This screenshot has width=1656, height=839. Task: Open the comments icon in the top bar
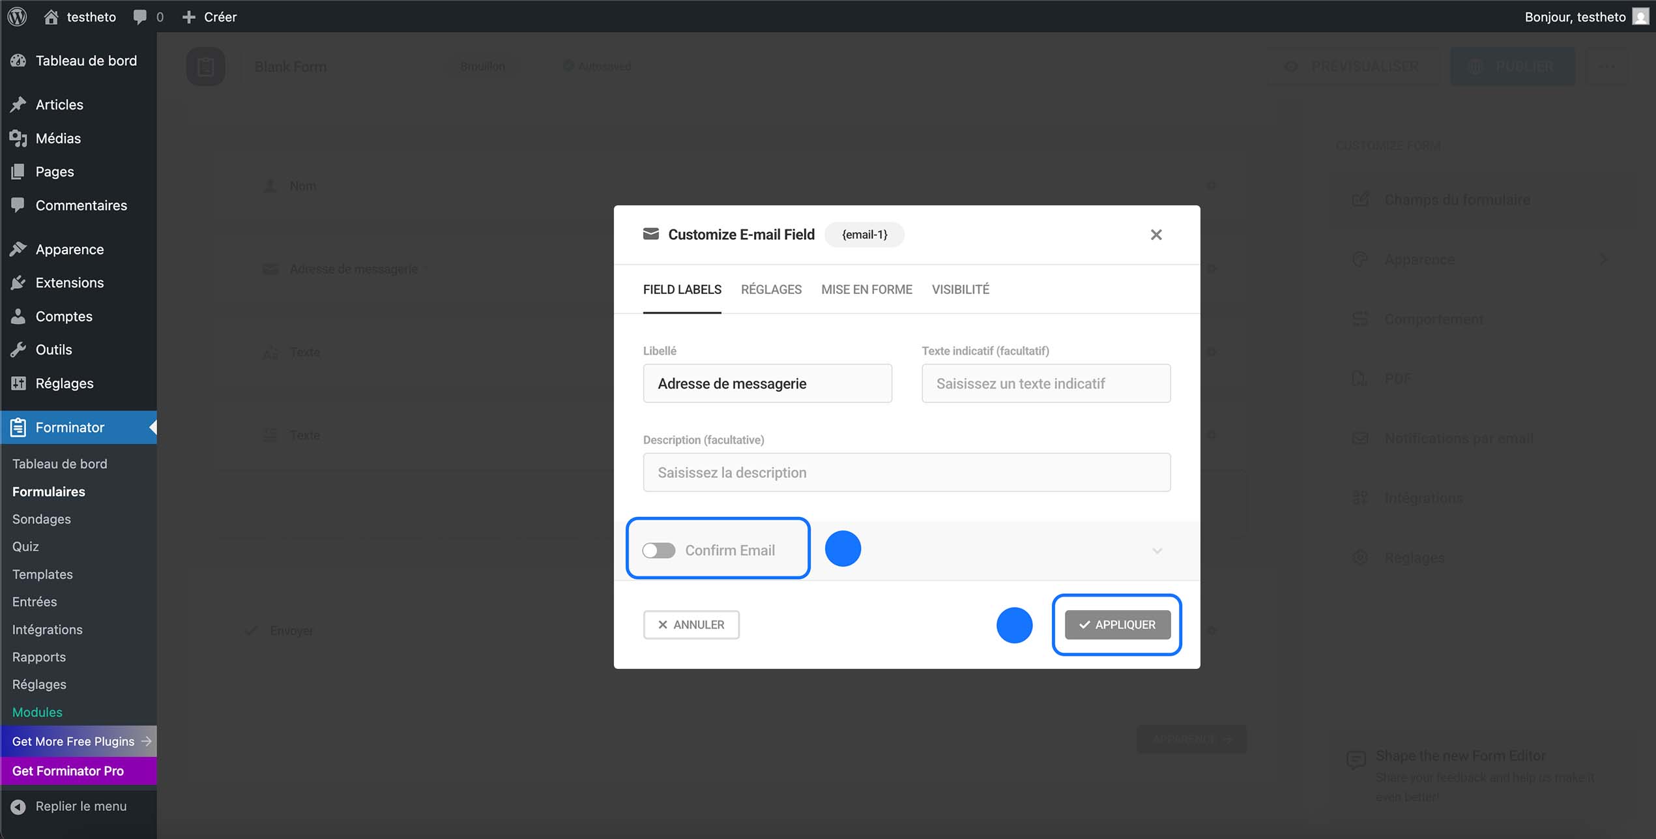140,16
